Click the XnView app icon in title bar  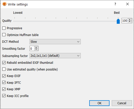point(4,4)
